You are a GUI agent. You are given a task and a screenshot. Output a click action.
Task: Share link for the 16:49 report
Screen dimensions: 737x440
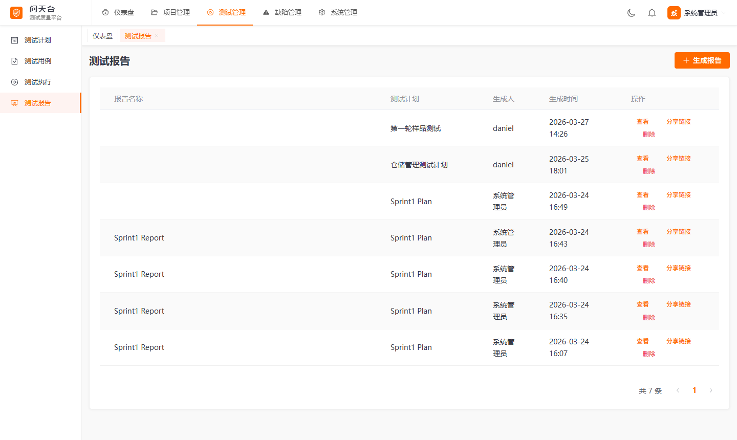point(679,195)
